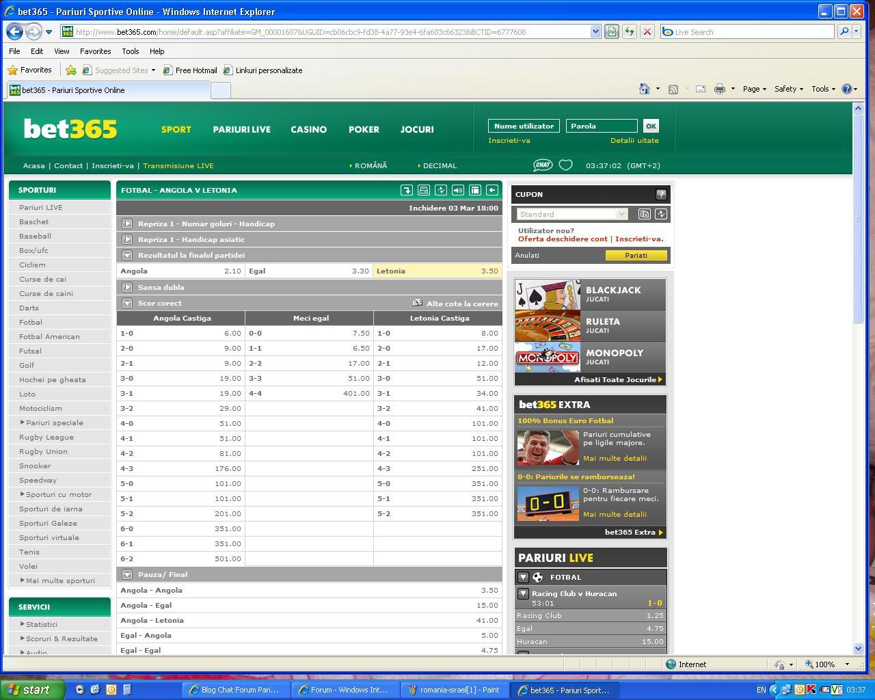
Task: Click the browser Stop icon
Action: (647, 31)
